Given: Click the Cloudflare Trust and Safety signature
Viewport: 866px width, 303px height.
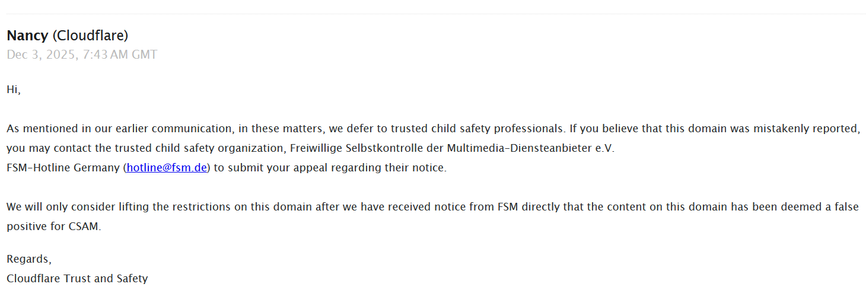Looking at the screenshot, I should point(77,278).
